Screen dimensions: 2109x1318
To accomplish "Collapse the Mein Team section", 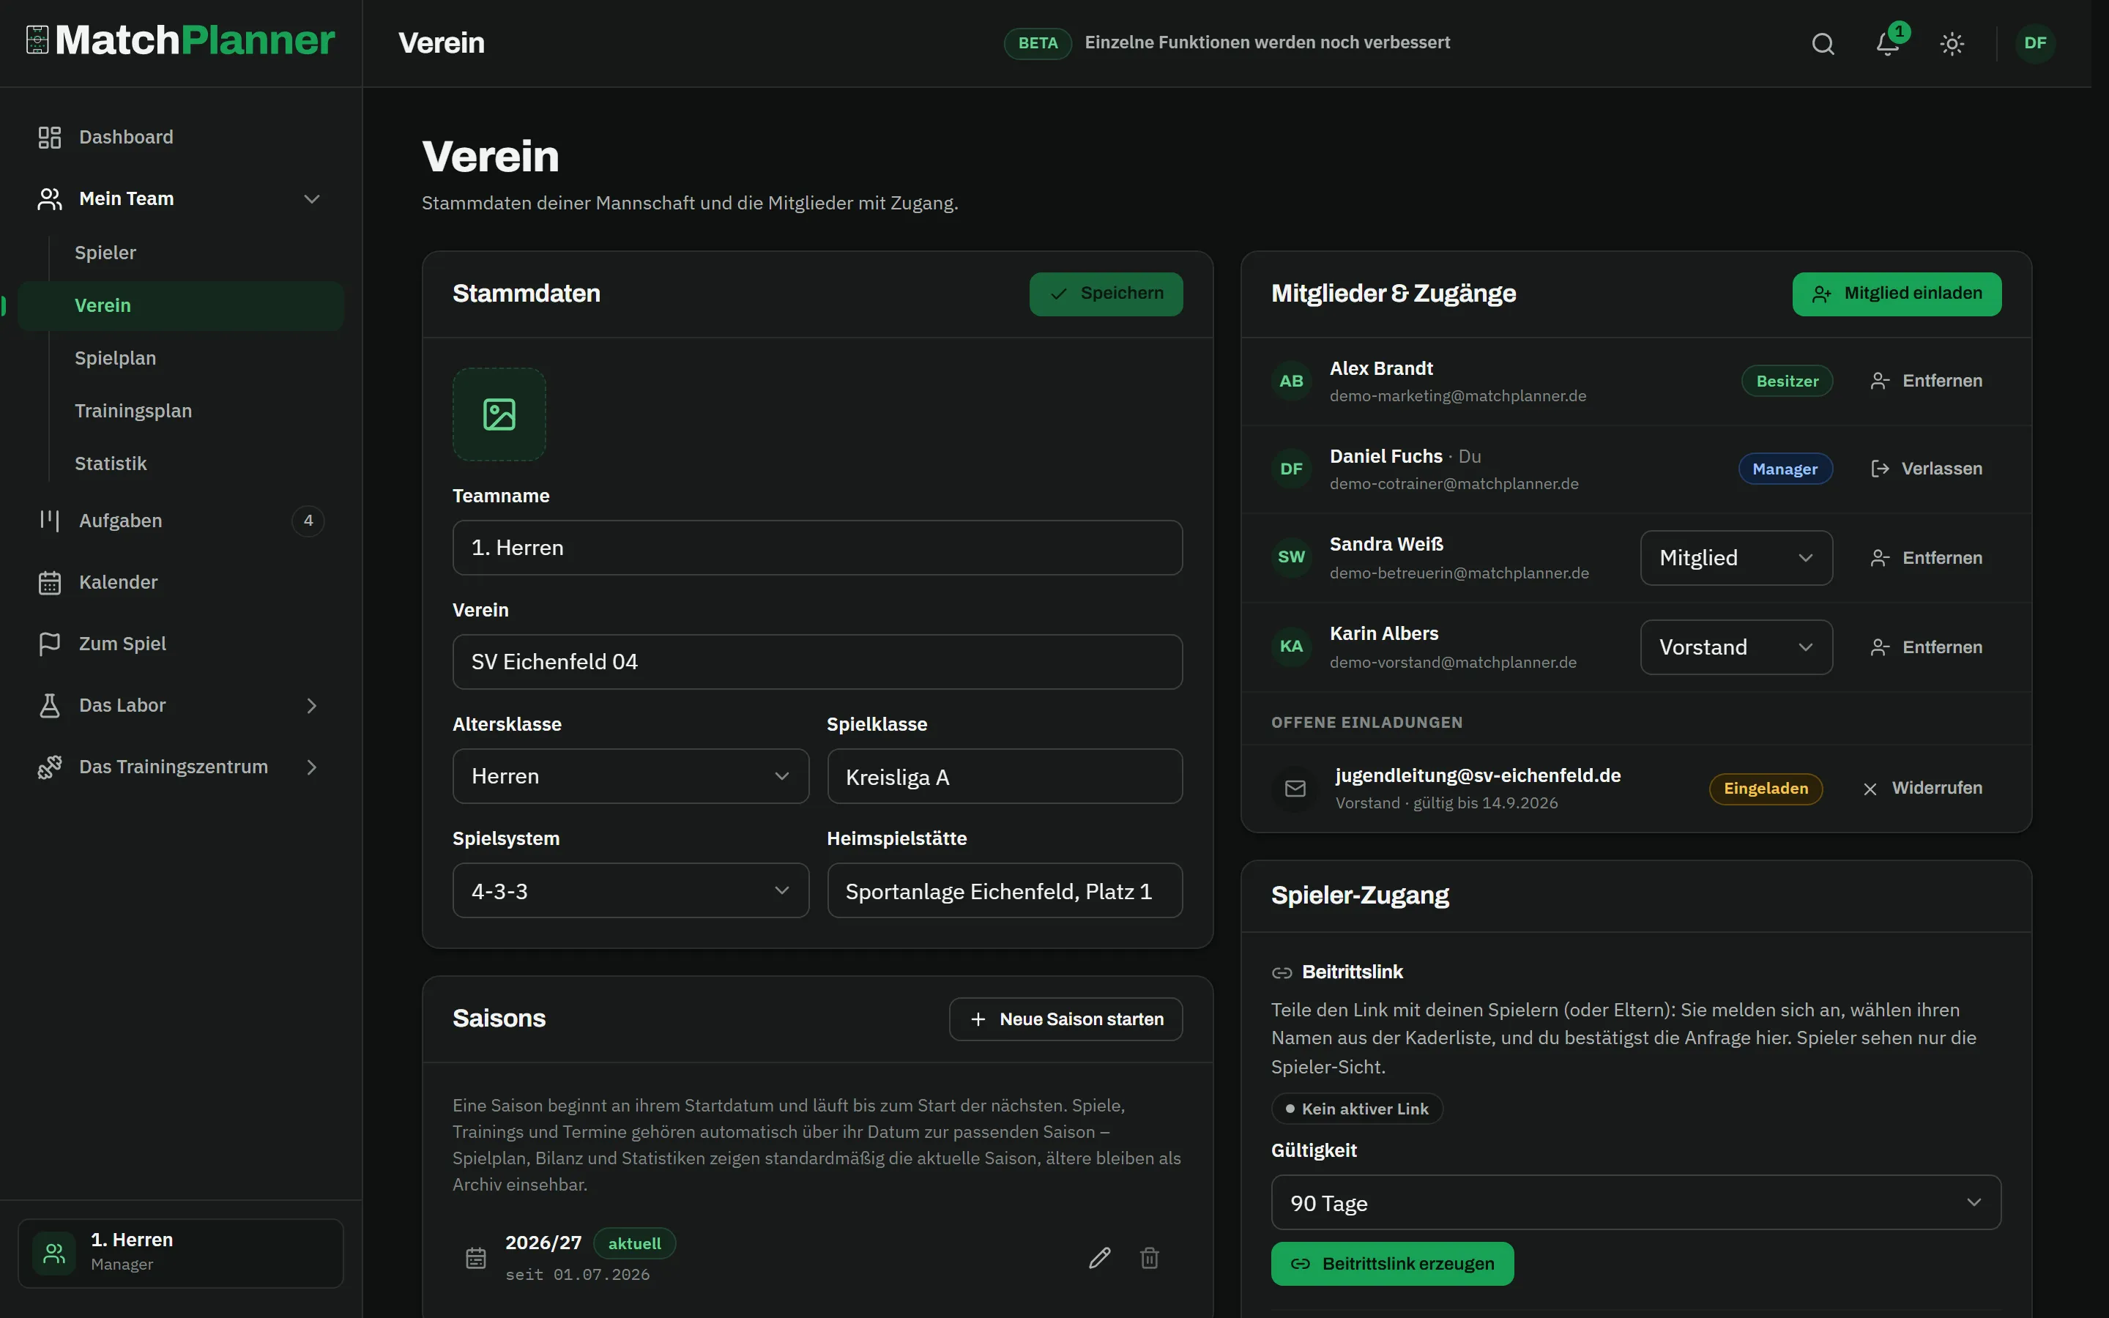I will [180, 198].
